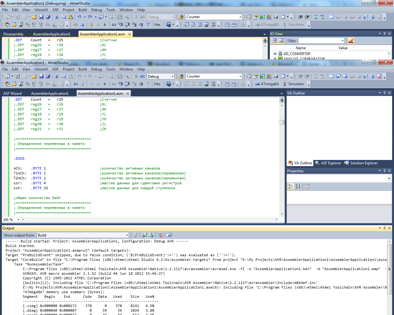Open editor zoom 100 % dropdown

point(18,220)
